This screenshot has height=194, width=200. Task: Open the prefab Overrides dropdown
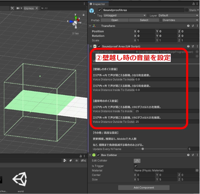180,20
